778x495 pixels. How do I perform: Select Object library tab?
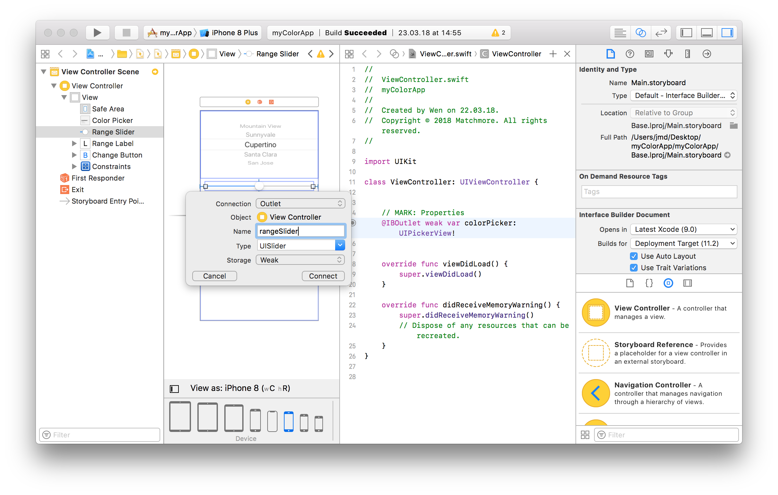click(x=668, y=283)
